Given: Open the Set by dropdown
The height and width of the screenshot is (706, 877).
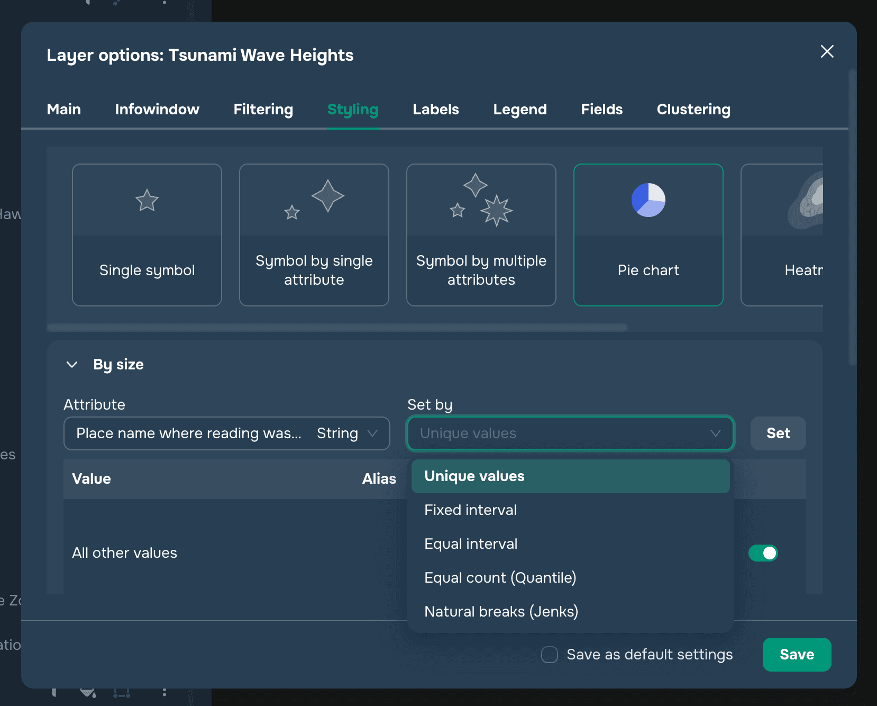Looking at the screenshot, I should (570, 433).
